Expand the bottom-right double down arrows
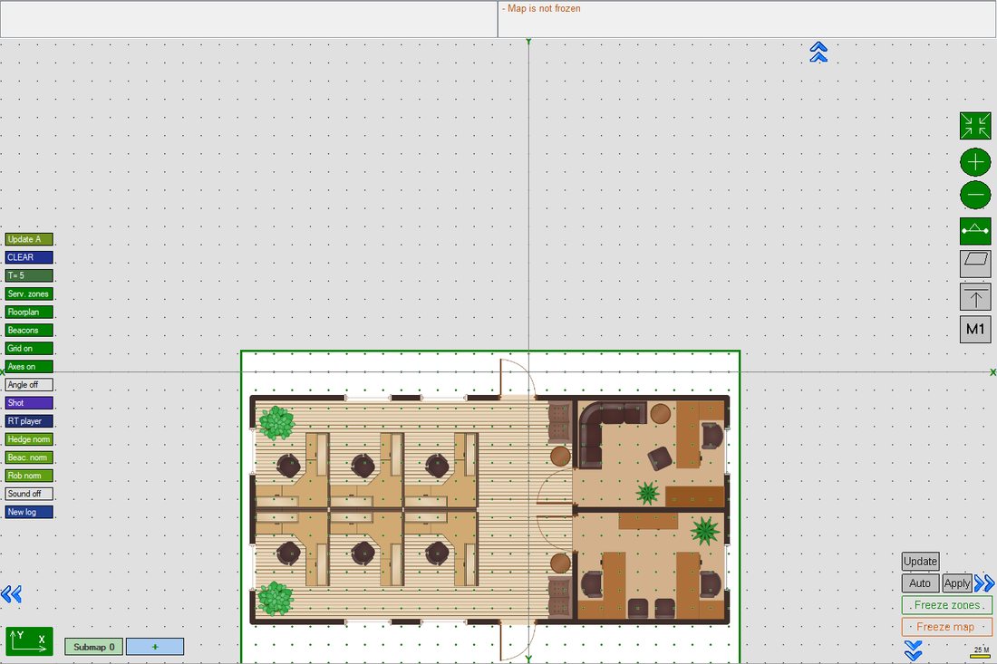 pos(913,650)
